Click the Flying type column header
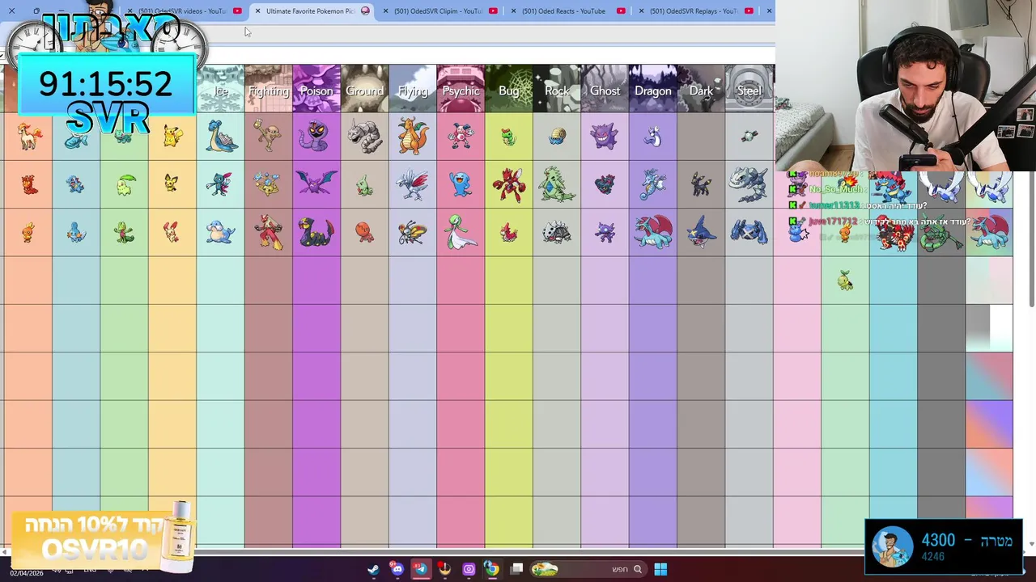This screenshot has width=1036, height=582. coord(413,88)
